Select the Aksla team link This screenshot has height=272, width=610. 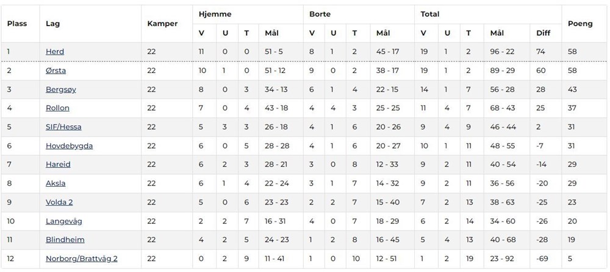pos(56,183)
